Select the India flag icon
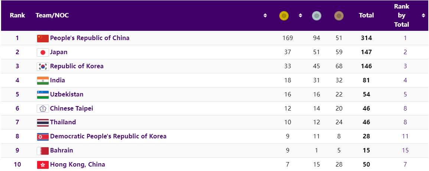Viewport: 429px width, 171px height. click(43, 80)
